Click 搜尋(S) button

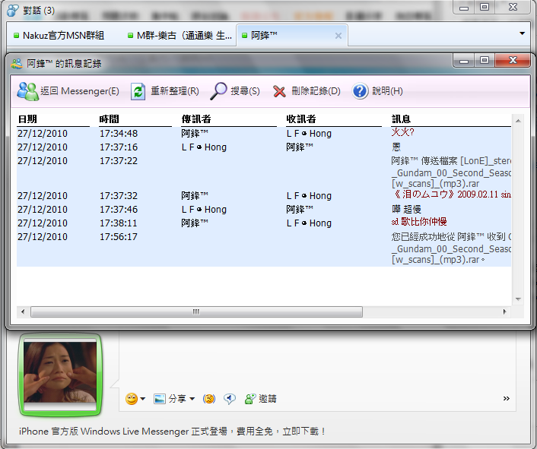click(x=235, y=91)
